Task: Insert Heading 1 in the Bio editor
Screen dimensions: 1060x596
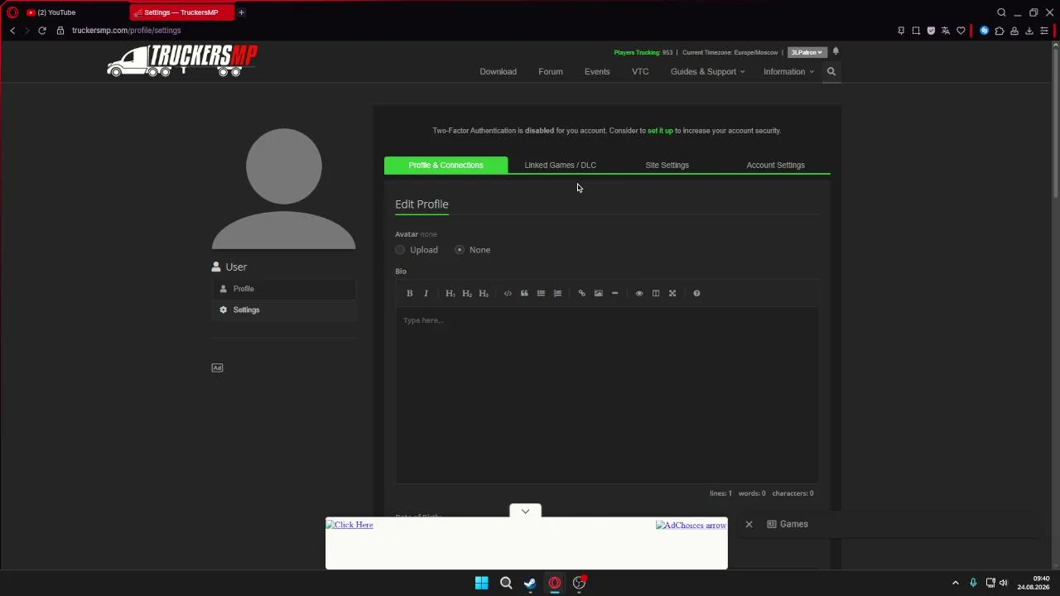Action: coord(450,293)
